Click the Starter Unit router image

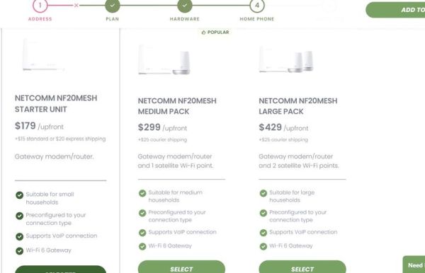(43, 55)
